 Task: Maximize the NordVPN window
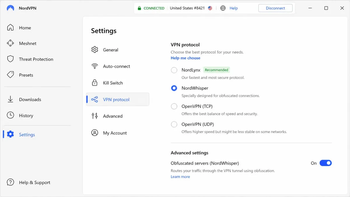[x=326, y=8]
